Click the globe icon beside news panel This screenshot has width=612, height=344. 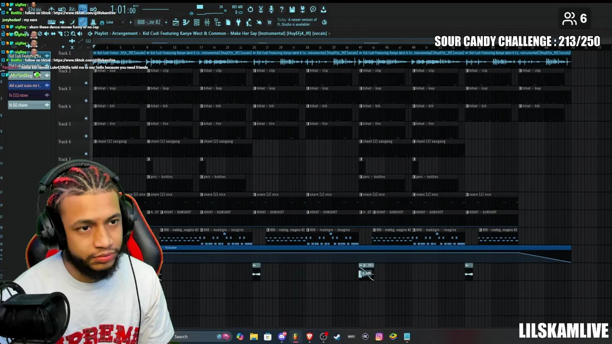(x=325, y=22)
